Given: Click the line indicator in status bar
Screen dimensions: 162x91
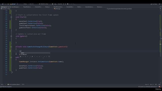Looking at the screenshot, I should point(147,84).
